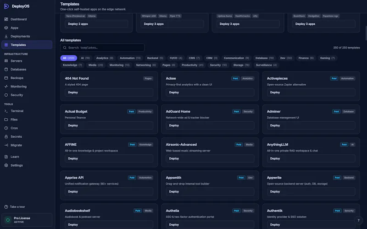Filter templates by CMS category
Image resolution: width=367 pixels, height=229 pixels.
pyautogui.click(x=194, y=58)
